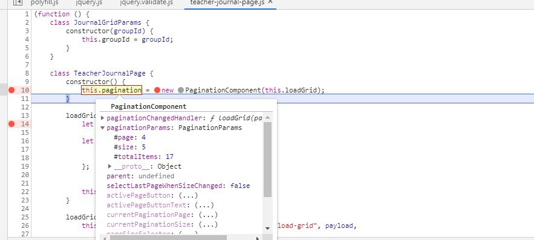Remove the breakpoint on line 14
The height and width of the screenshot is (240, 534).
click(11, 124)
